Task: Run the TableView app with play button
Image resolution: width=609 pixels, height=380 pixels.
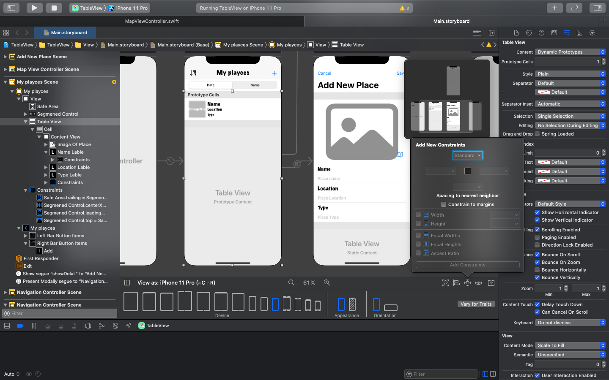Action: tap(34, 8)
